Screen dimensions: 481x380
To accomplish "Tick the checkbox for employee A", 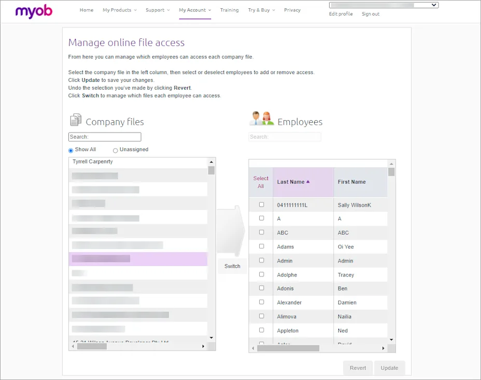I will click(261, 218).
